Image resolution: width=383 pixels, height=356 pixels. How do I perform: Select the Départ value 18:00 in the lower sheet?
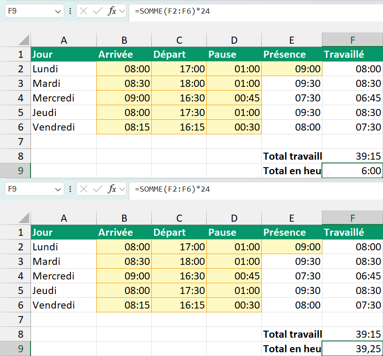click(x=179, y=261)
